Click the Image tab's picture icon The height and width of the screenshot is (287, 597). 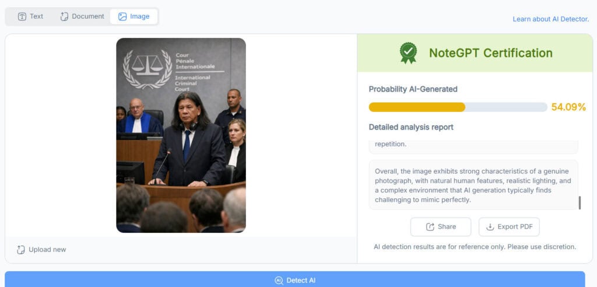point(122,16)
